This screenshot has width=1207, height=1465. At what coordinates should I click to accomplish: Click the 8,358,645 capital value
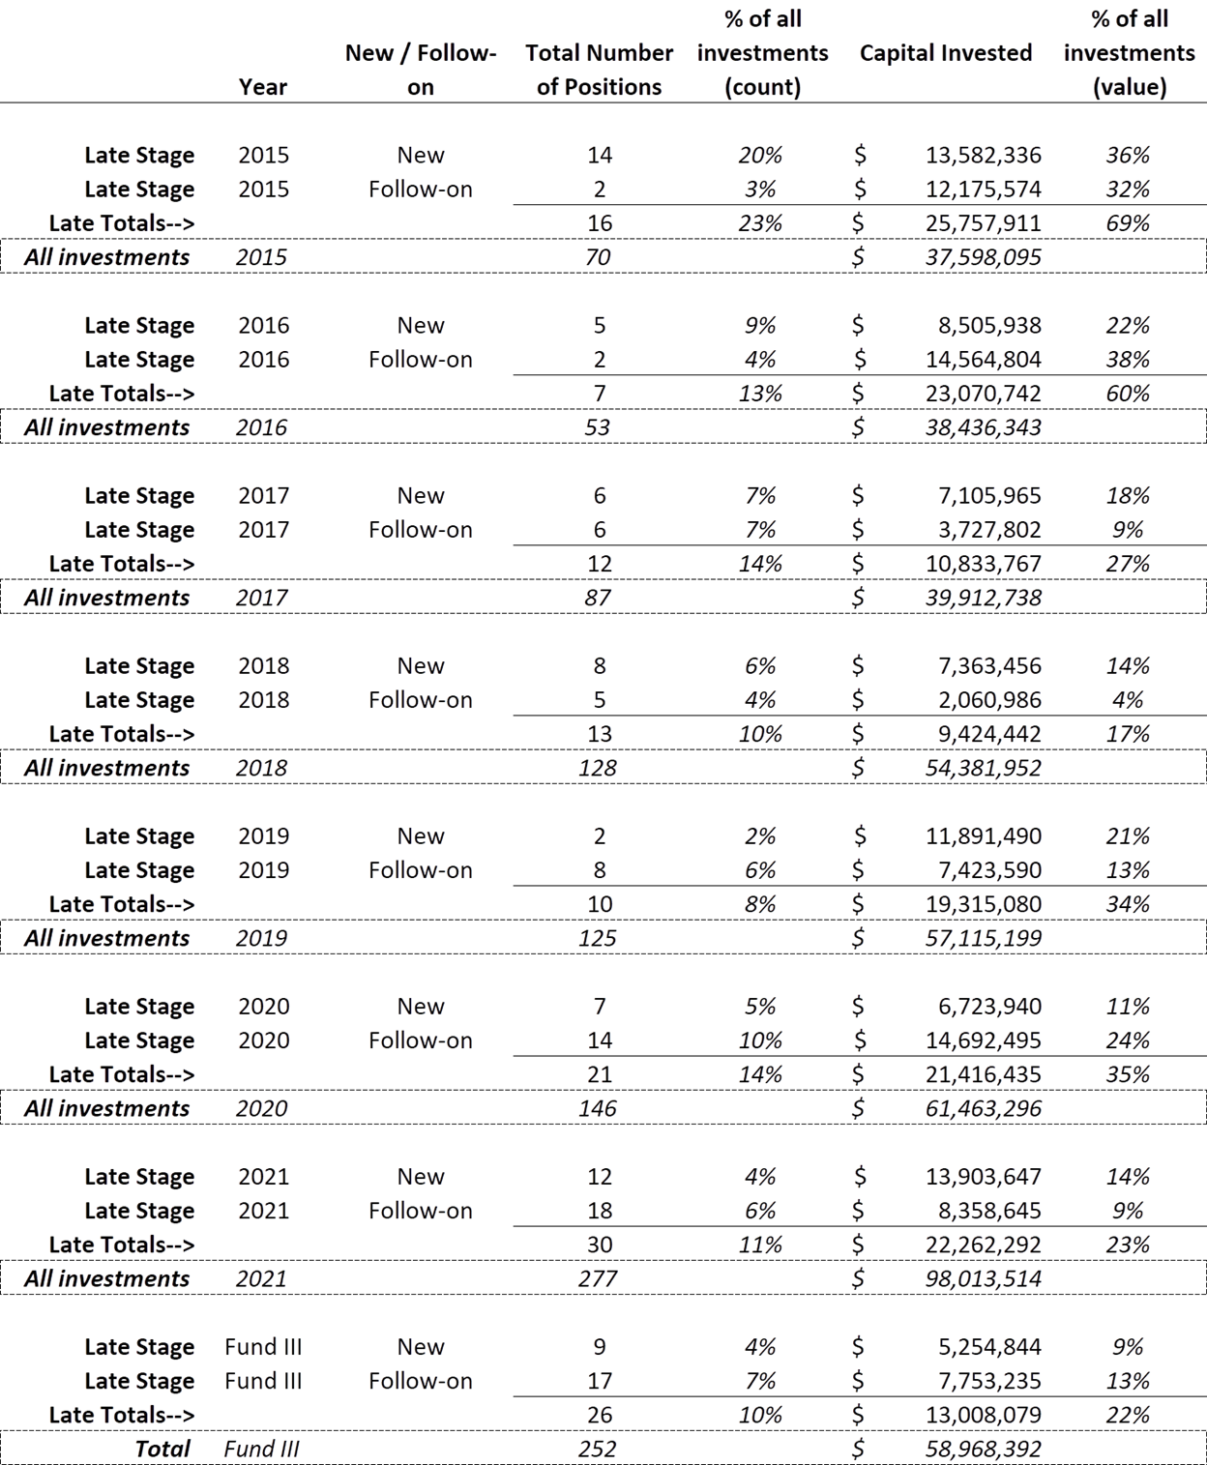(990, 1211)
